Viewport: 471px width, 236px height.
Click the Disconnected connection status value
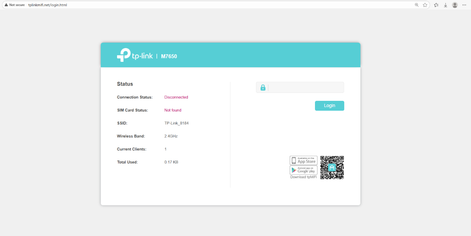(x=176, y=97)
